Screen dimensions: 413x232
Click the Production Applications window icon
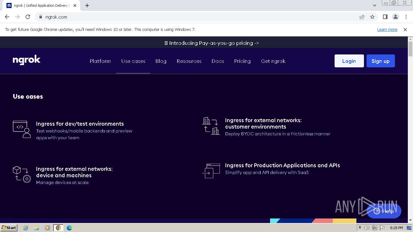click(x=211, y=171)
